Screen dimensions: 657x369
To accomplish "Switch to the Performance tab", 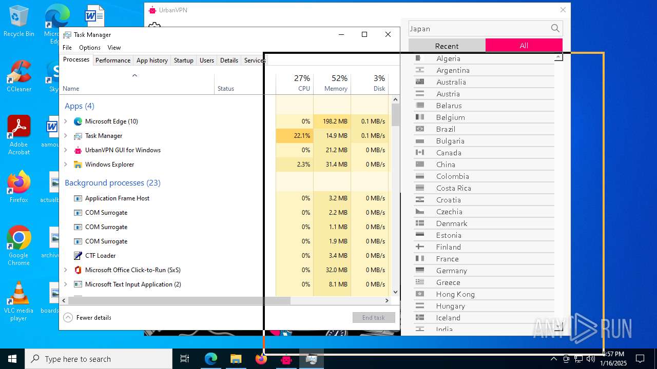I will coord(113,60).
